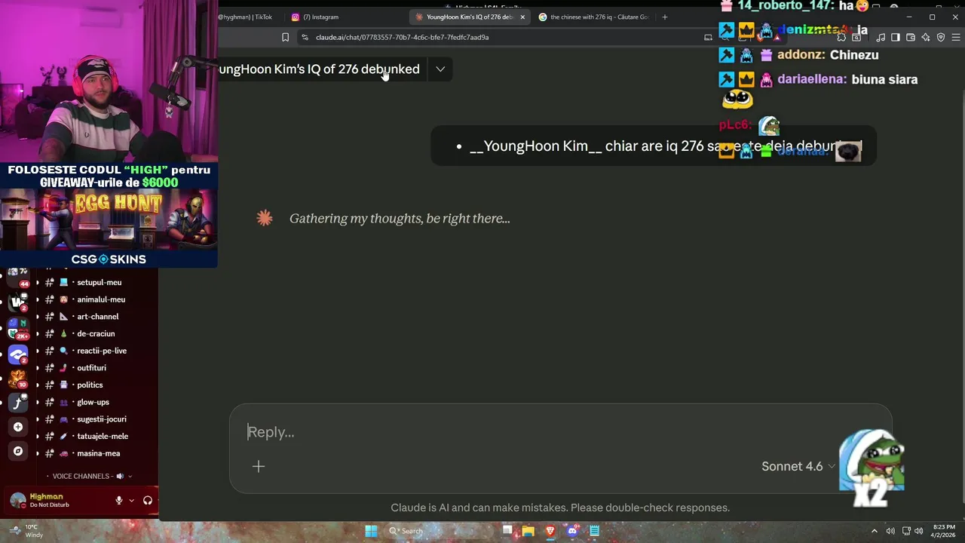Open Brave wallet icon in toolbar
Viewport: 965px width, 543px height.
click(911, 37)
